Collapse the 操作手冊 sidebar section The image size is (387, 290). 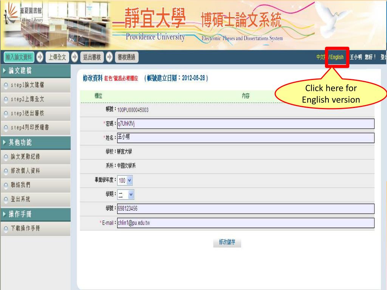pyautogui.click(x=36, y=214)
